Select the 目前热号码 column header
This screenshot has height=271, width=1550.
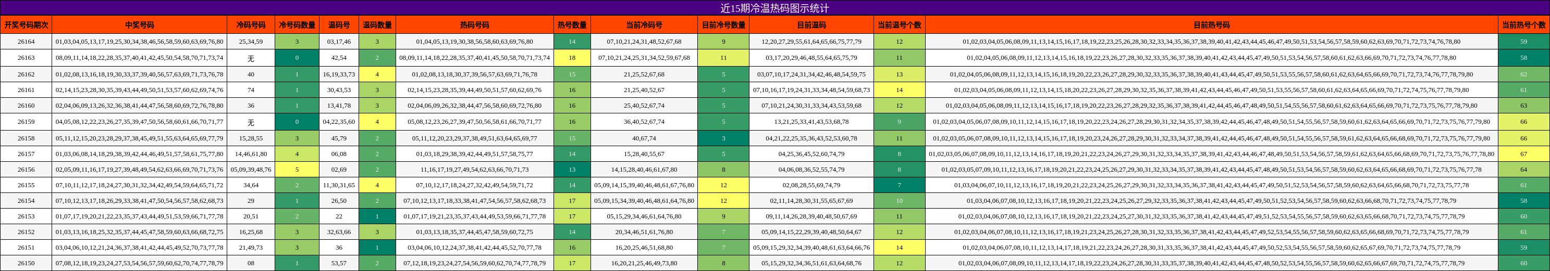coord(1211,24)
